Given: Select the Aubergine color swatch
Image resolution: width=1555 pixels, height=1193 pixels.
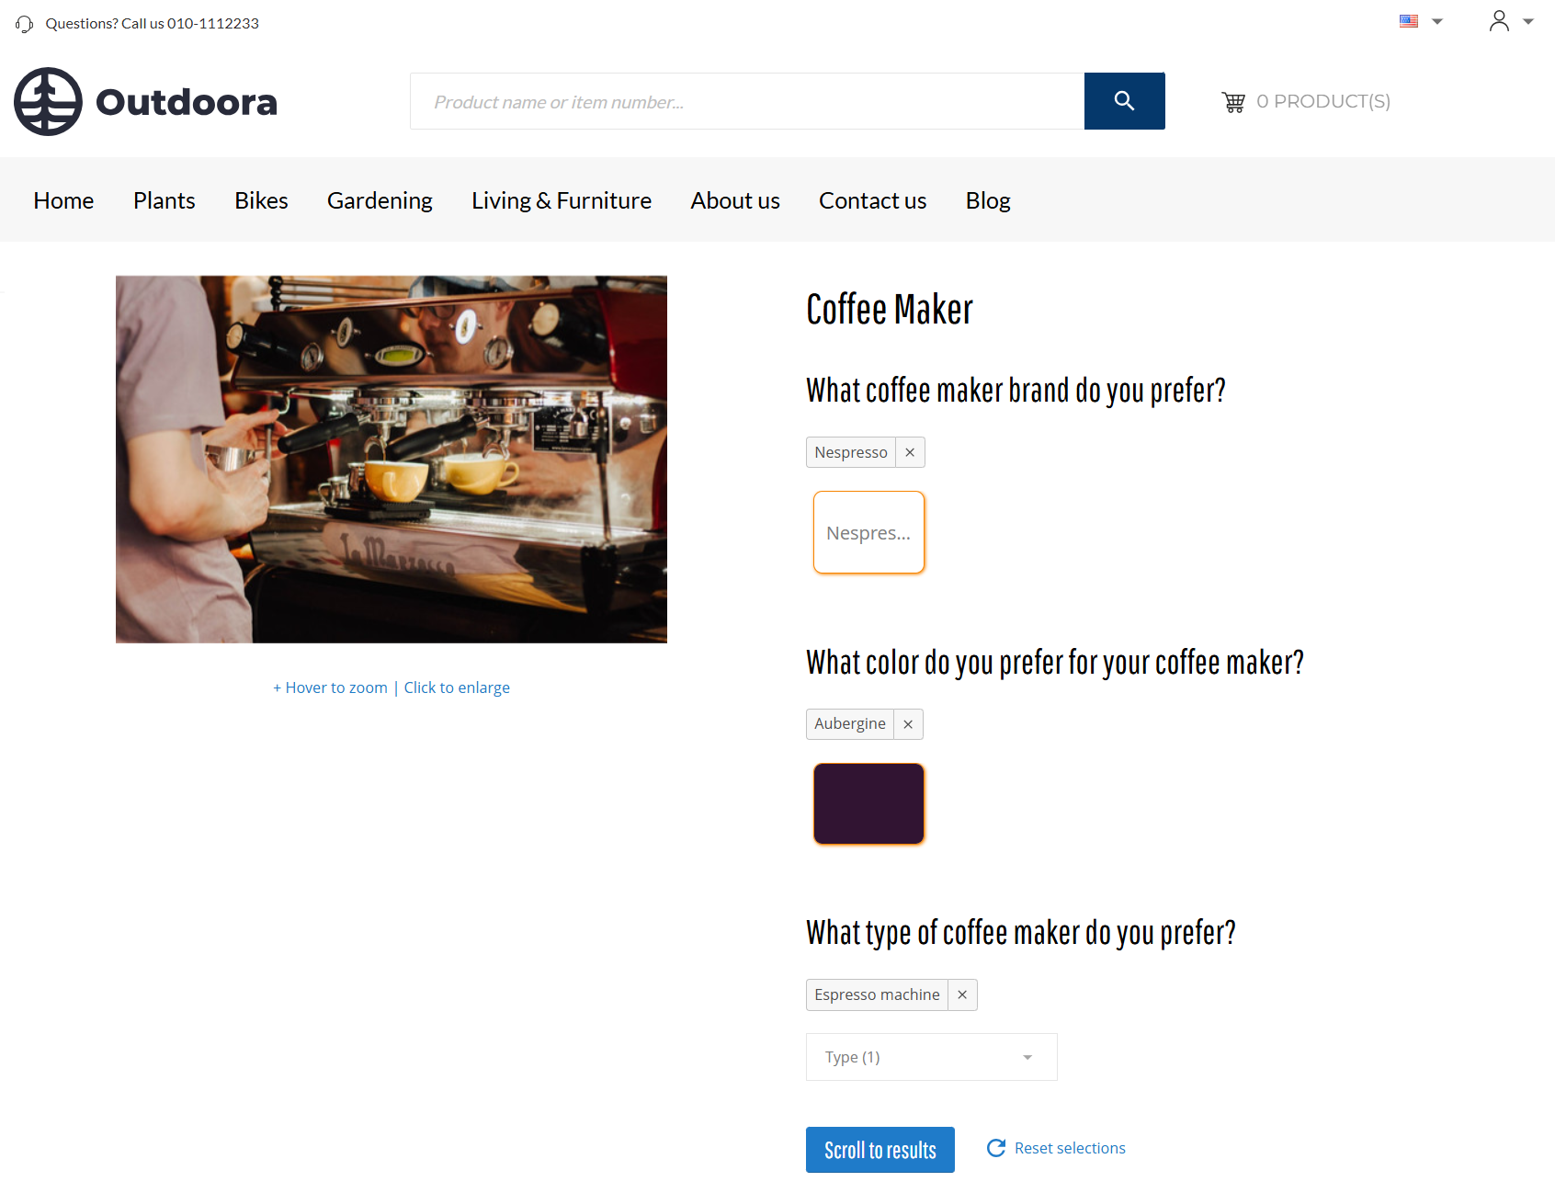Looking at the screenshot, I should pyautogui.click(x=868, y=803).
